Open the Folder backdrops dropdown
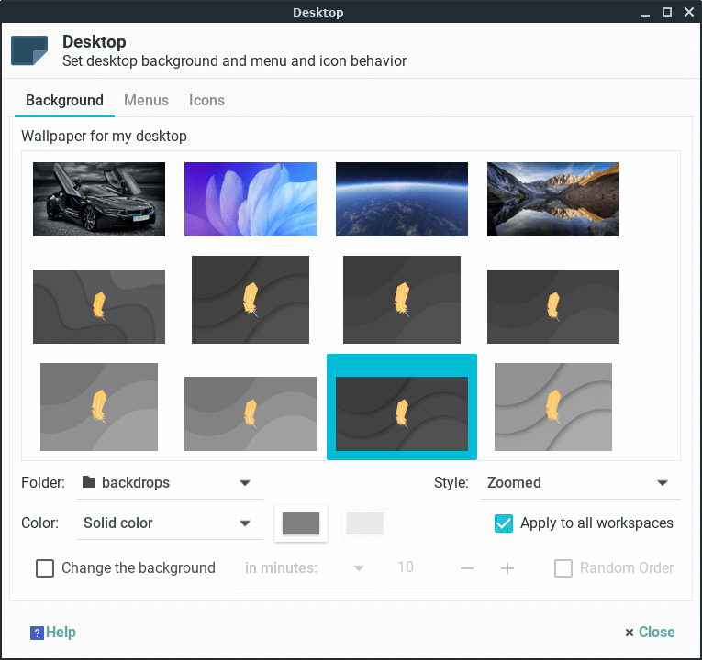The image size is (702, 660). 165,483
